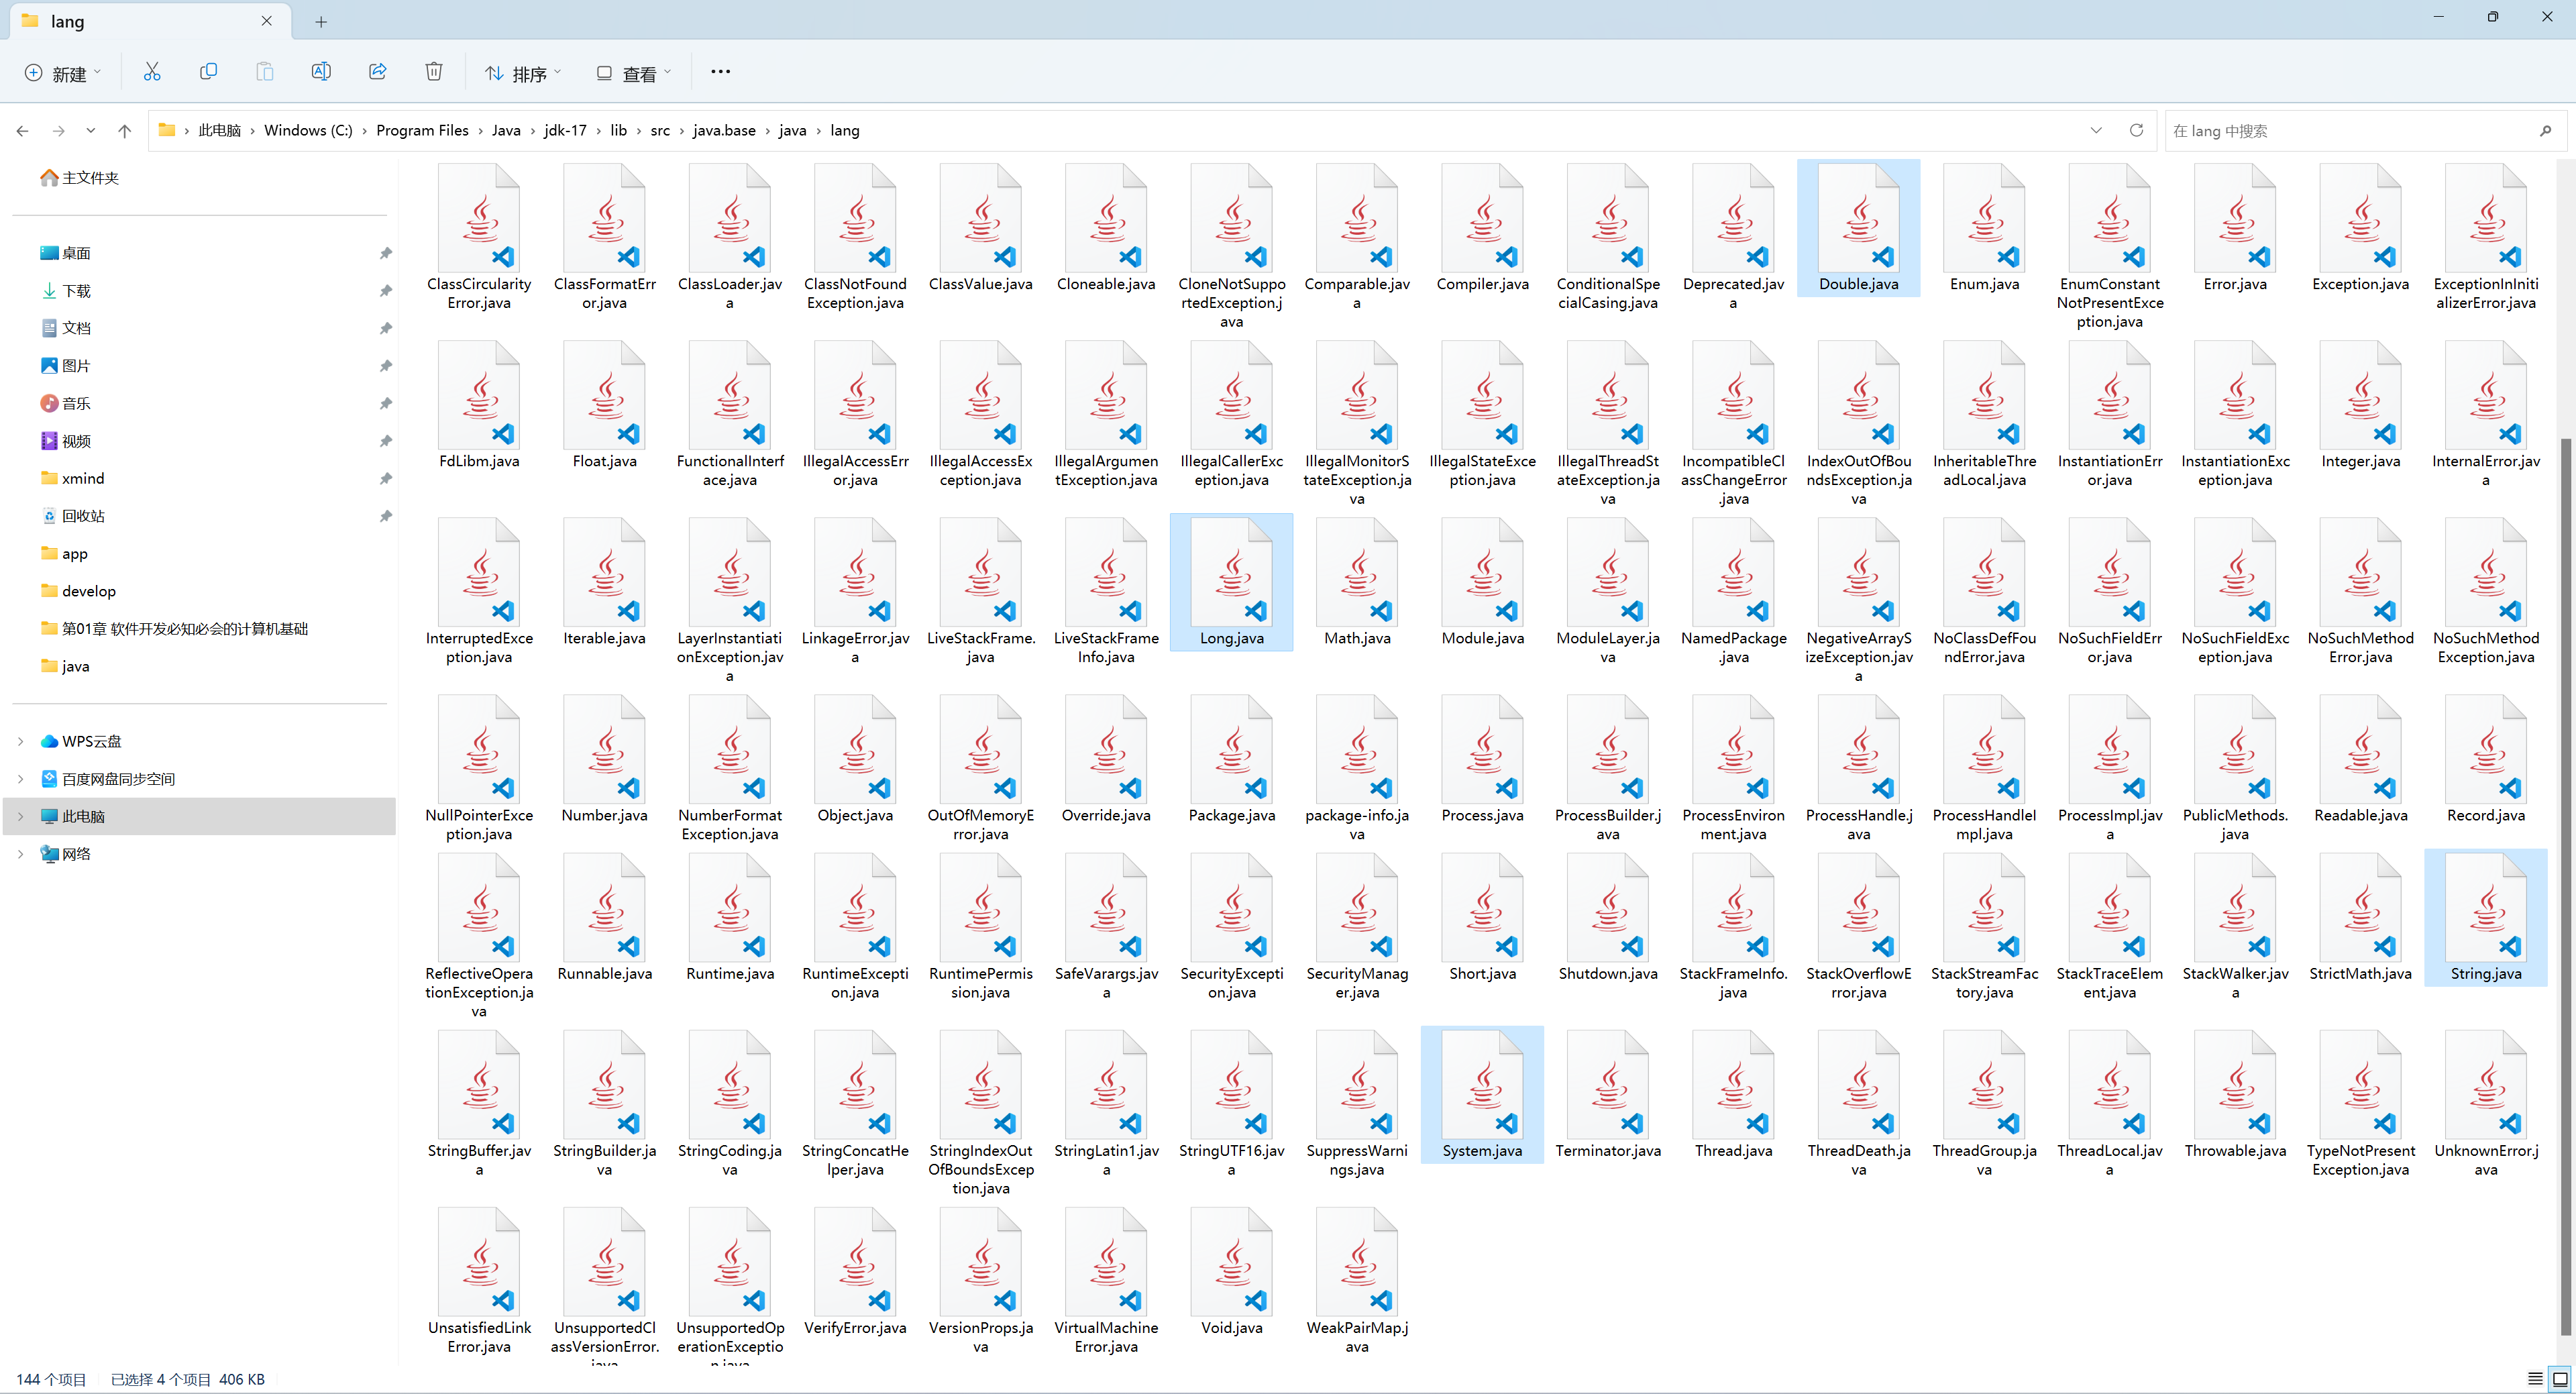Screen dimensions: 2576x1394
Task: Click the search magnifier icon
Action: click(x=2545, y=131)
